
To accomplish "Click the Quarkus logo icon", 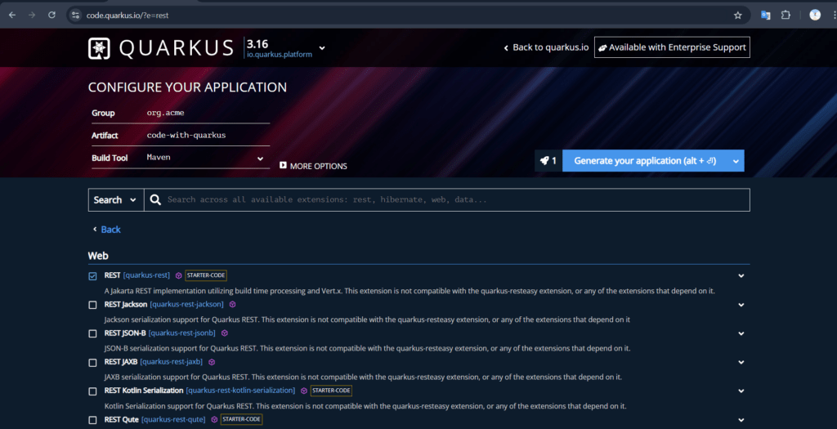I will (99, 48).
